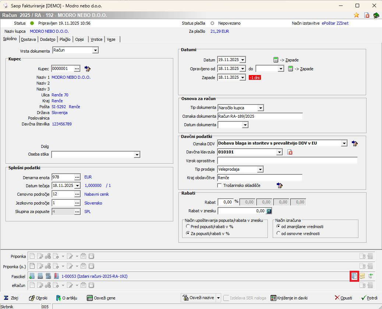The height and width of the screenshot is (309, 382).
Task: Open calculator icon beside Rabat v znesku
Action: (x=269, y=211)
